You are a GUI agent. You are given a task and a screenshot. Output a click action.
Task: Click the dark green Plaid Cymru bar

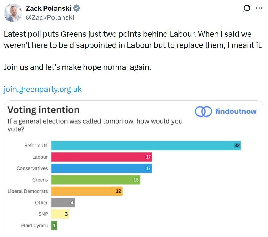[54, 226]
